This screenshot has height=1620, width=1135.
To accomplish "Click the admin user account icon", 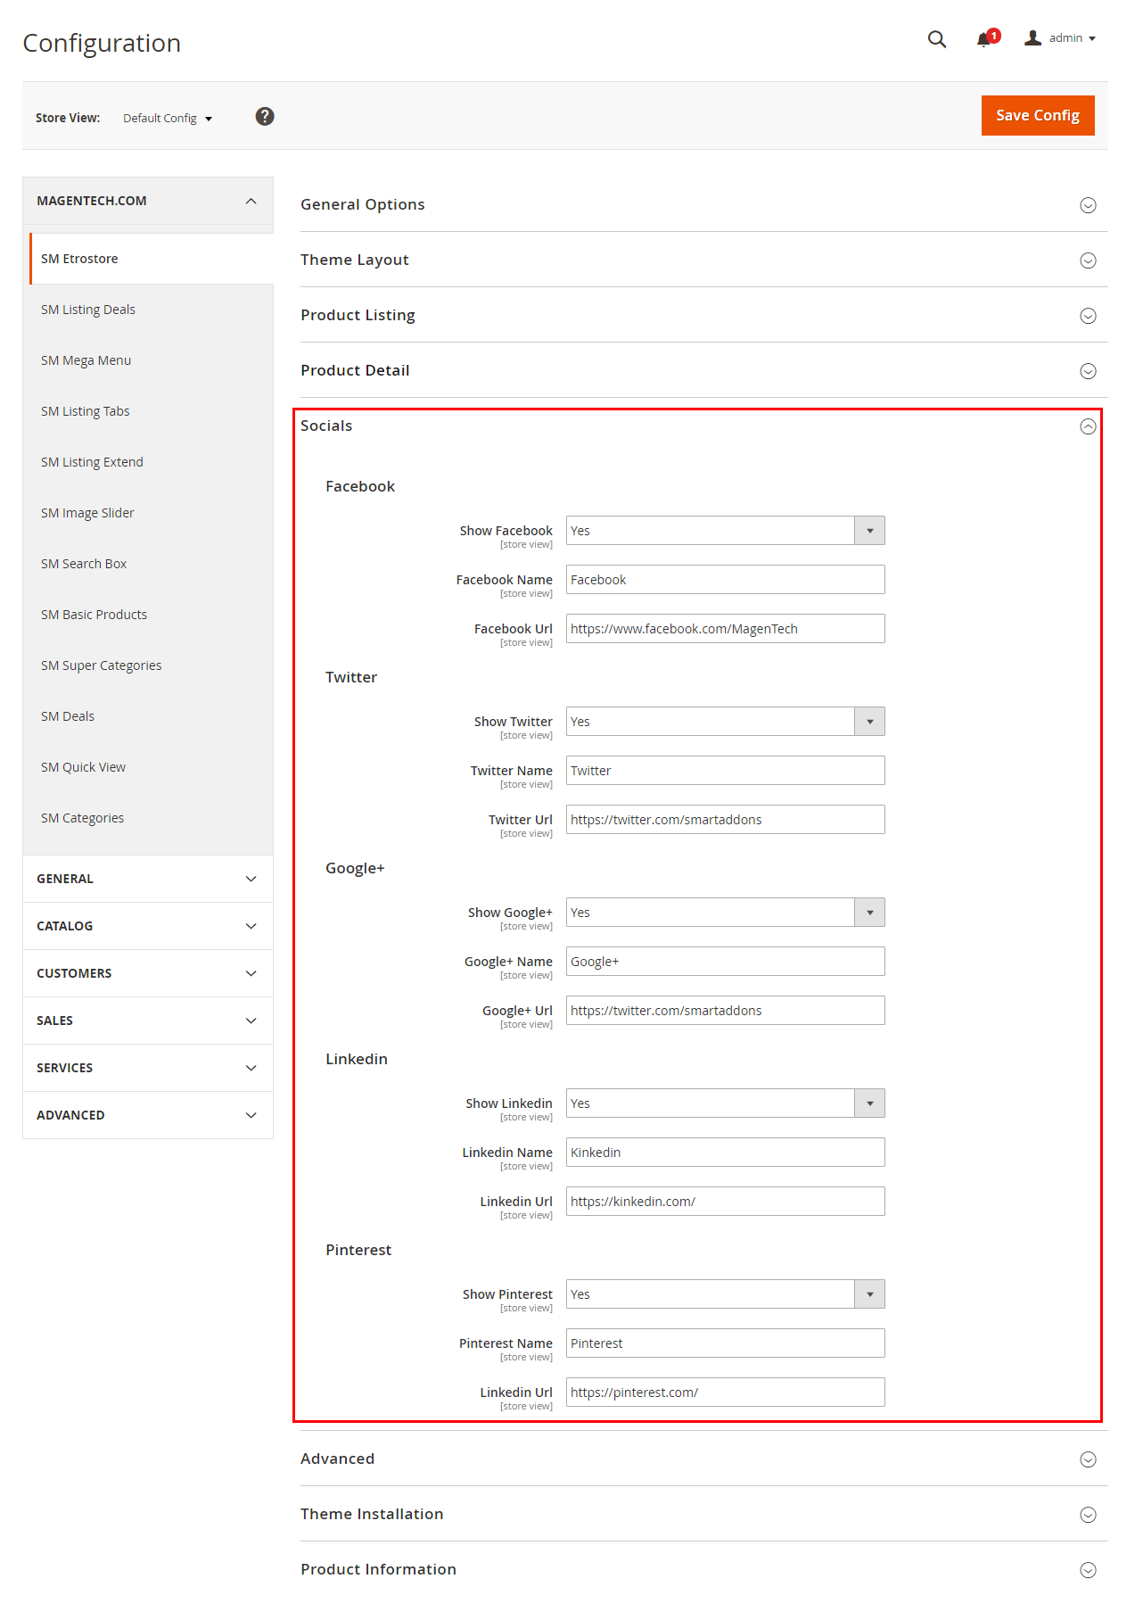I will [1033, 38].
